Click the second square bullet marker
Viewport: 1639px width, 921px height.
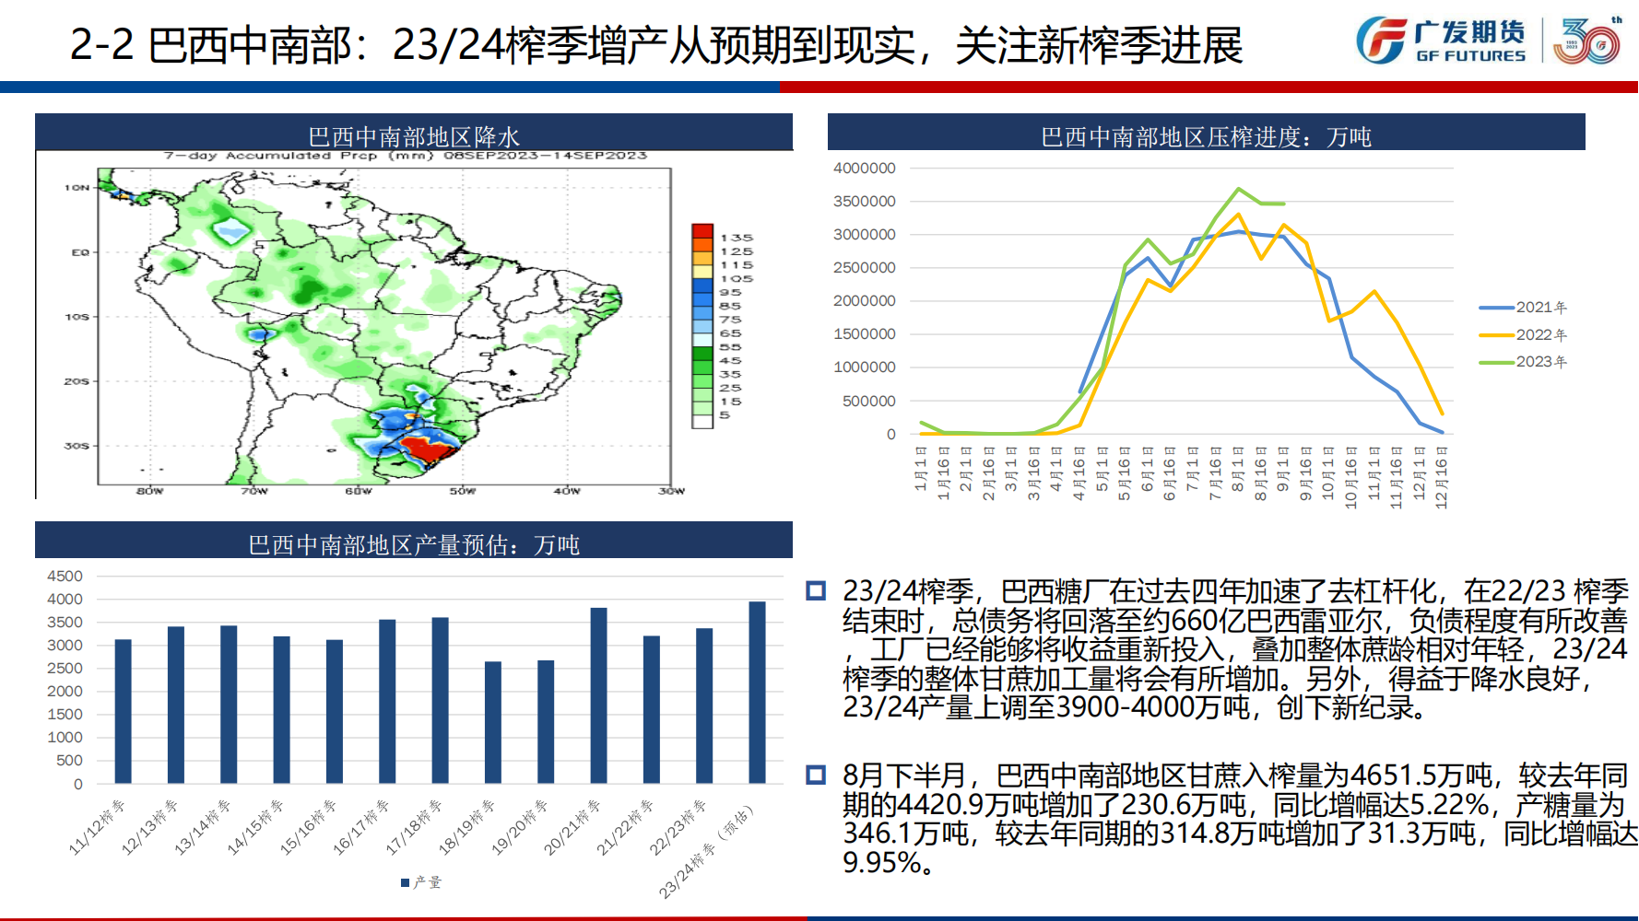coord(816,775)
